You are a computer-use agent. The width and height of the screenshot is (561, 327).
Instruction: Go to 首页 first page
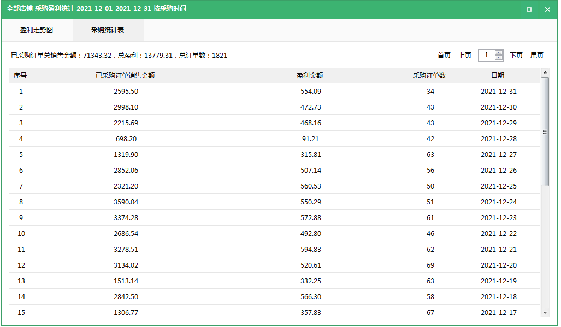444,56
